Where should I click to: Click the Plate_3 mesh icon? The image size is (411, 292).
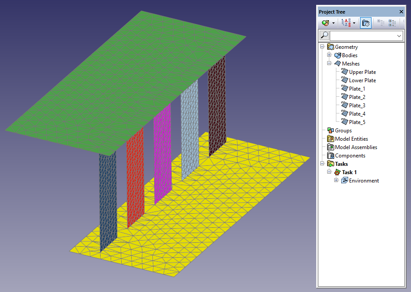coord(344,106)
